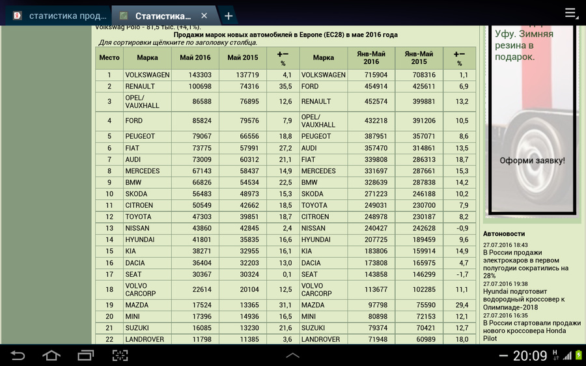586x366 pixels.
Task: Close the Статистика tab
Action: coord(204,16)
